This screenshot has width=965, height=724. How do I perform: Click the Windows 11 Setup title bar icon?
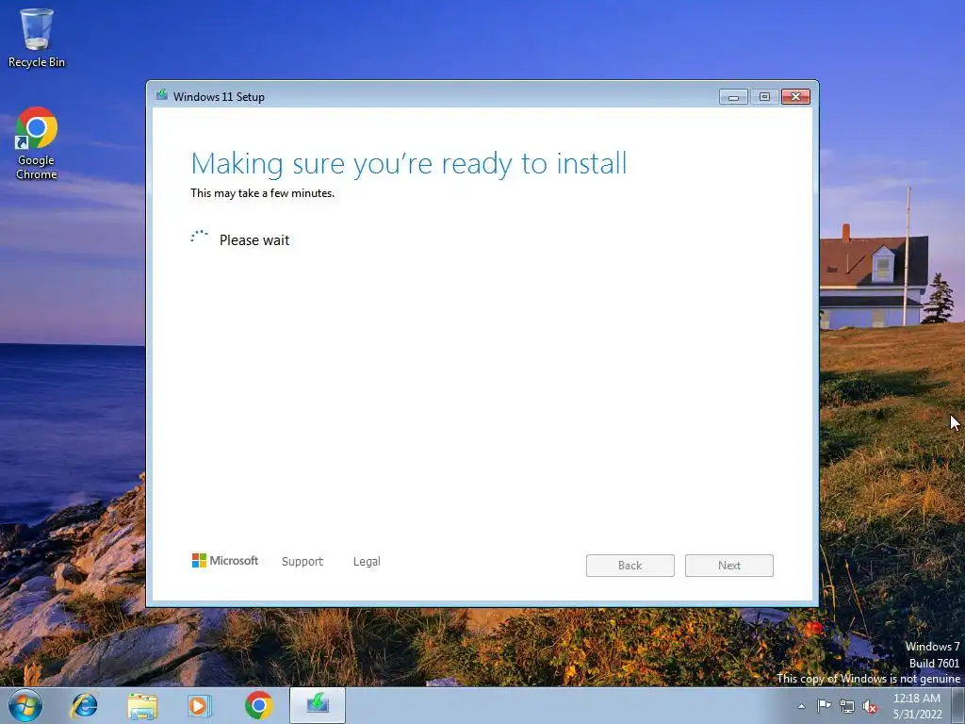coord(162,95)
